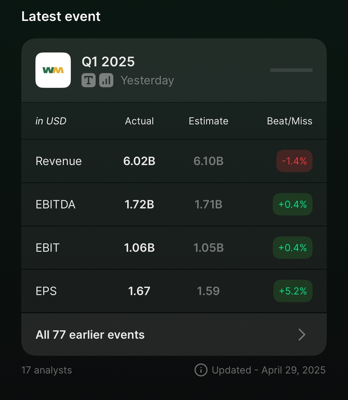Select the EPS row label

[46, 291]
